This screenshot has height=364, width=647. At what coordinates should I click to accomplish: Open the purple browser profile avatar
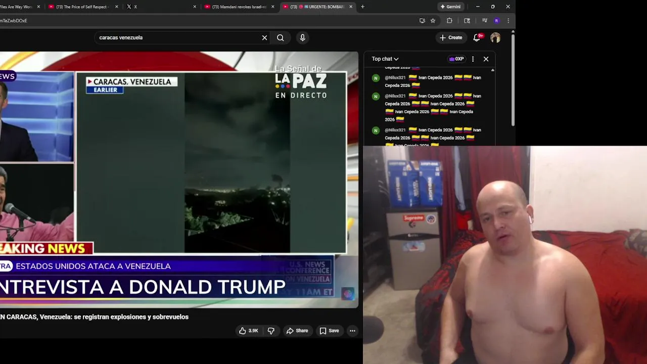click(x=496, y=21)
